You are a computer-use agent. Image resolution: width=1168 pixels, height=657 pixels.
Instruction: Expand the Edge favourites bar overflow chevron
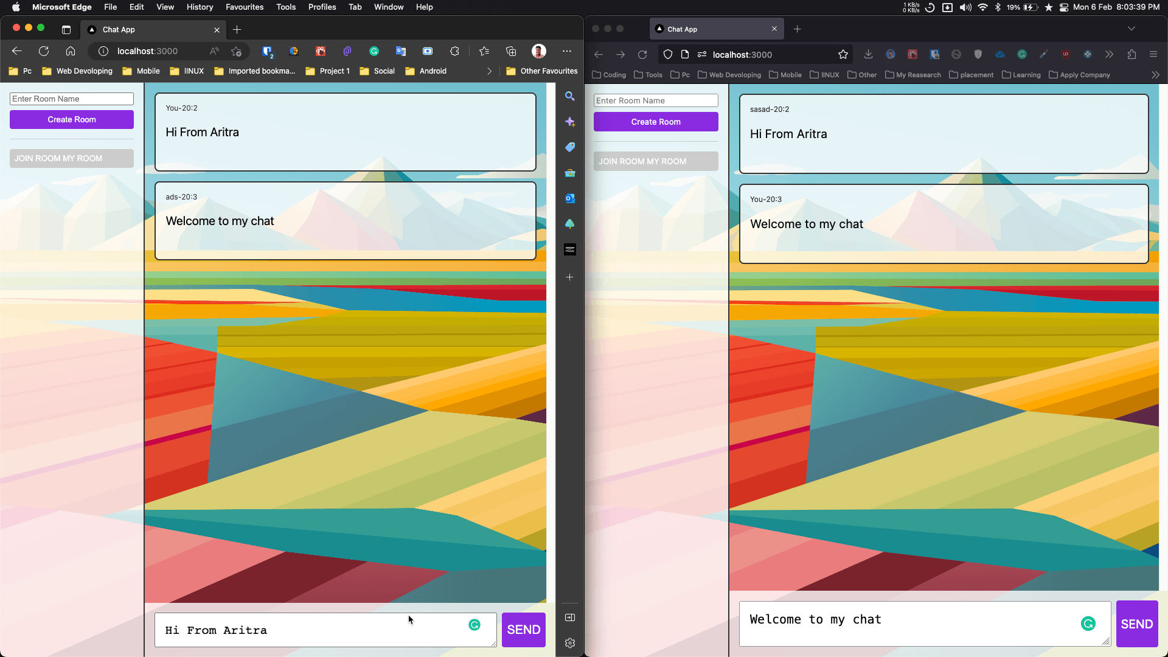point(489,71)
